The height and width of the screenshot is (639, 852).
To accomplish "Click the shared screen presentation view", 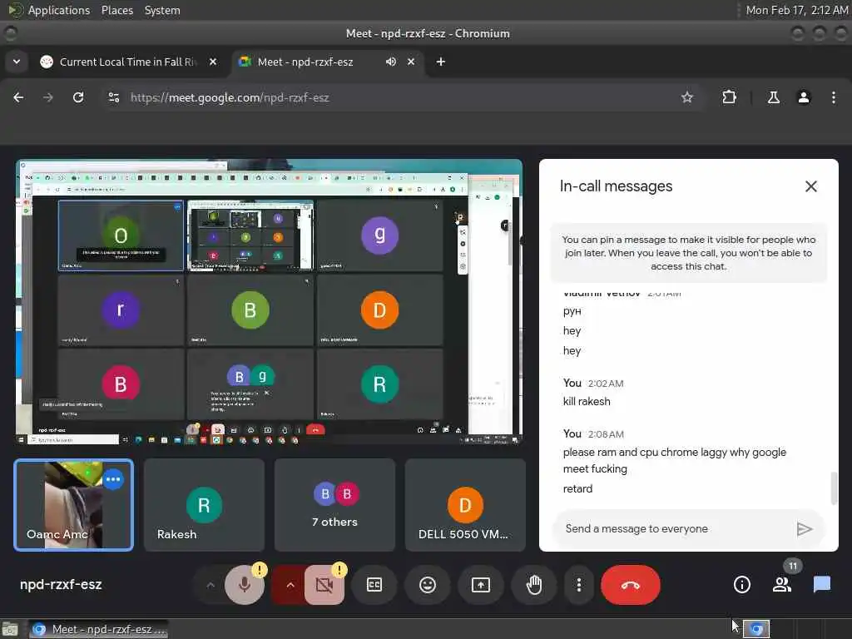I will [x=269, y=301].
